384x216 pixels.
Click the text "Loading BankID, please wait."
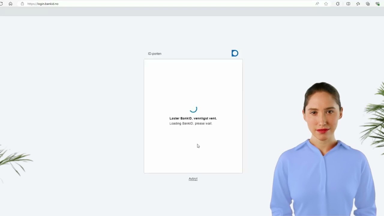tap(191, 124)
